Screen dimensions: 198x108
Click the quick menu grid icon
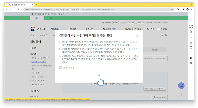191,58
